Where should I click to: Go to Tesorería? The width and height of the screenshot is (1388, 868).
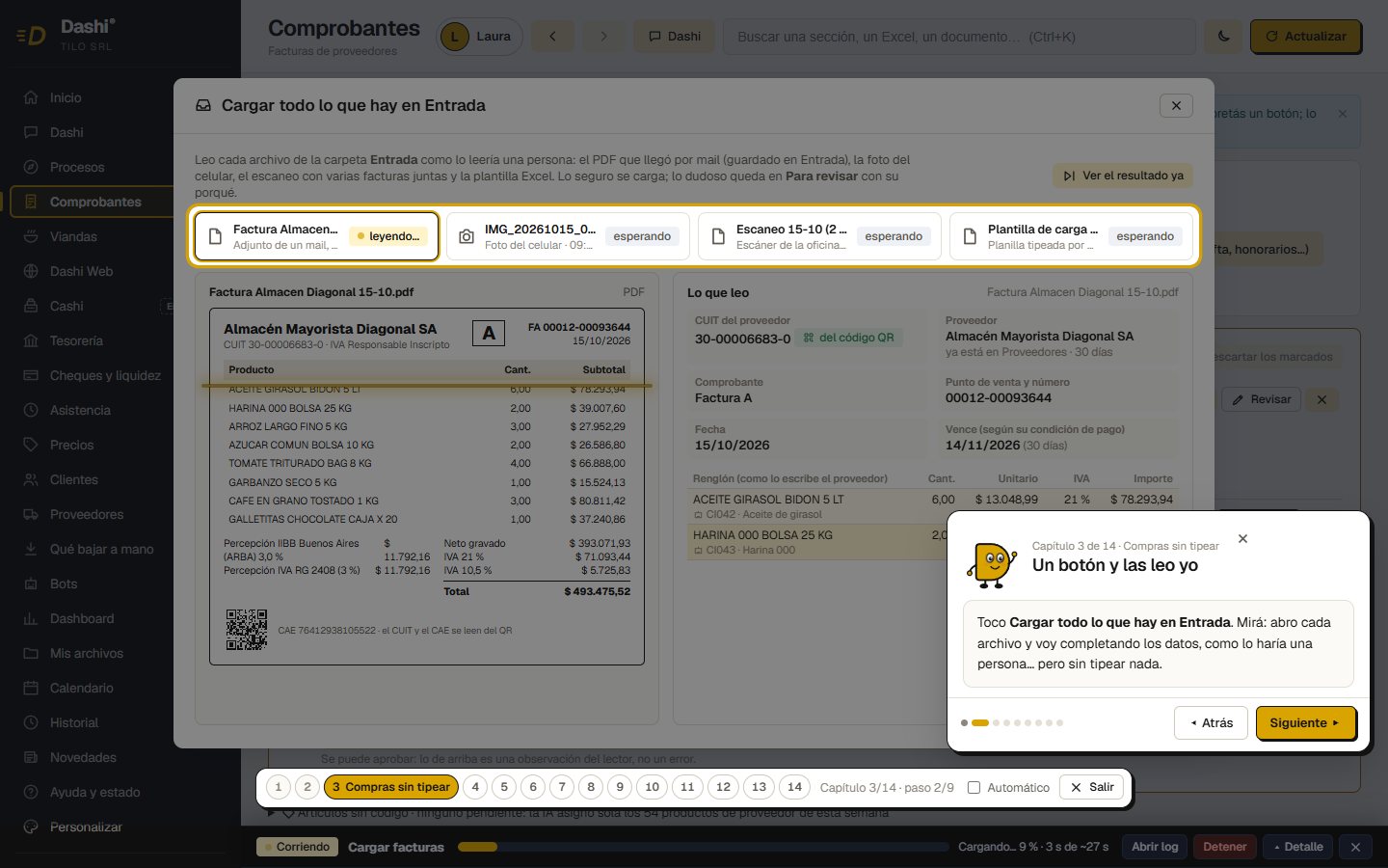[x=76, y=340]
